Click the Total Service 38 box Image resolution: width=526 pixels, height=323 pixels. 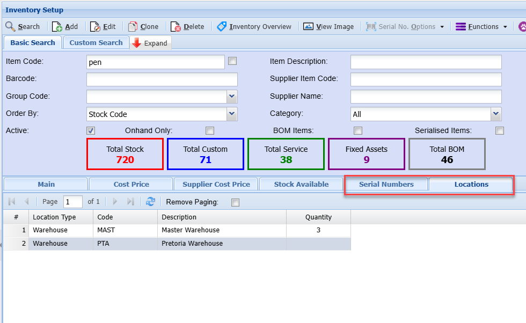286,154
